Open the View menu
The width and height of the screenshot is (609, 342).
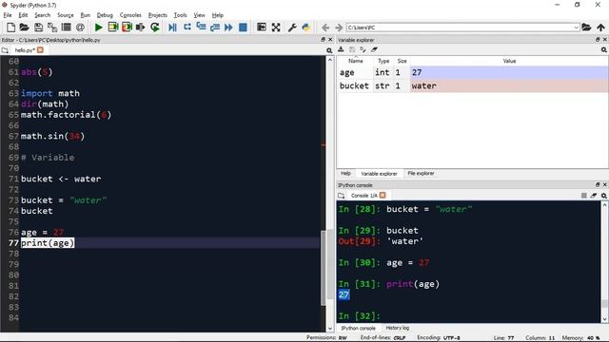[199, 15]
